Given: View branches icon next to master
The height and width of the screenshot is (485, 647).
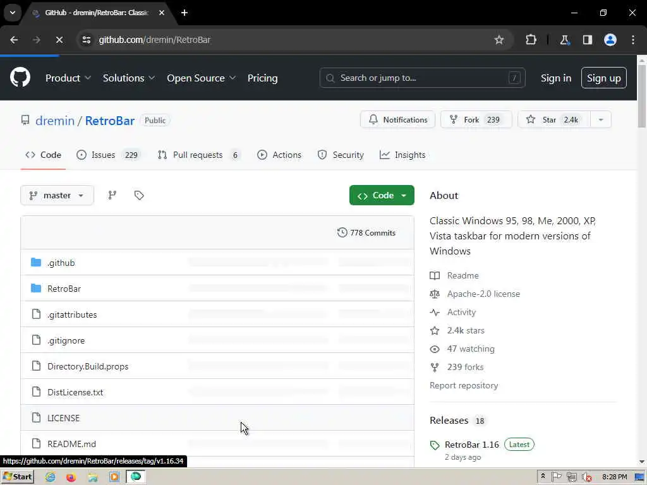Looking at the screenshot, I should point(112,195).
